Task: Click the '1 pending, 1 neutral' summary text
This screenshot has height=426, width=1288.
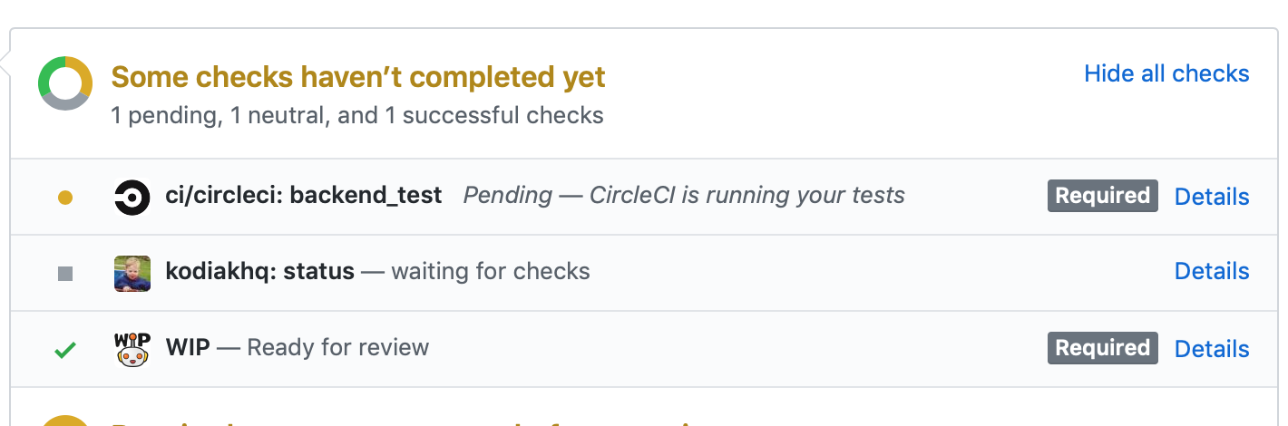Action: [x=357, y=116]
